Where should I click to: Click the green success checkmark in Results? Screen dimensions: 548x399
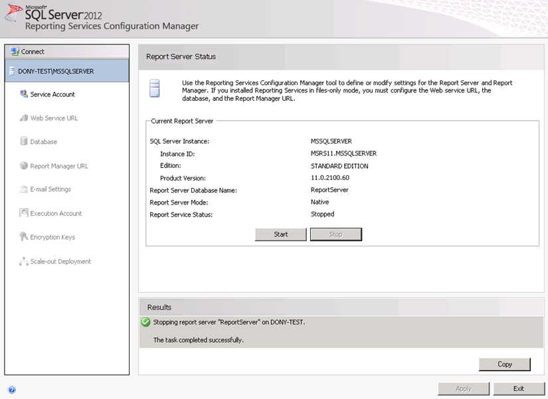coord(145,322)
